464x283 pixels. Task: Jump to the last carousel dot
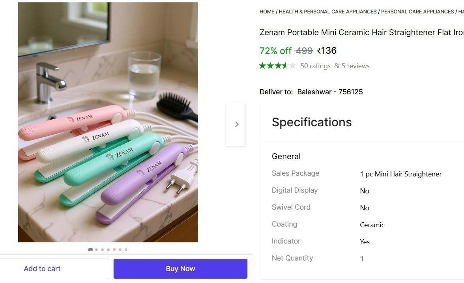pyautogui.click(x=126, y=249)
